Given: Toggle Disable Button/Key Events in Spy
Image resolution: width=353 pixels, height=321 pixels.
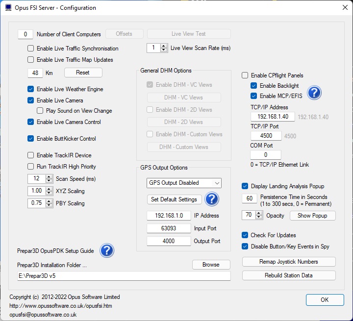Looking at the screenshot, I should [245, 247].
